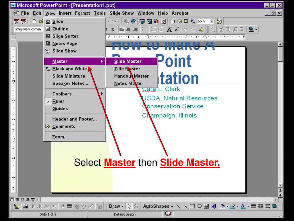Launch the Office Assistant help icon
Screen dimensions: 294x221
click(219, 21)
